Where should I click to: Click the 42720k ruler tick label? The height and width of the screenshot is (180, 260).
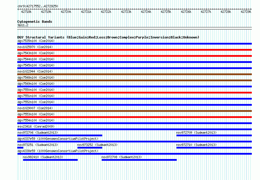66,12
